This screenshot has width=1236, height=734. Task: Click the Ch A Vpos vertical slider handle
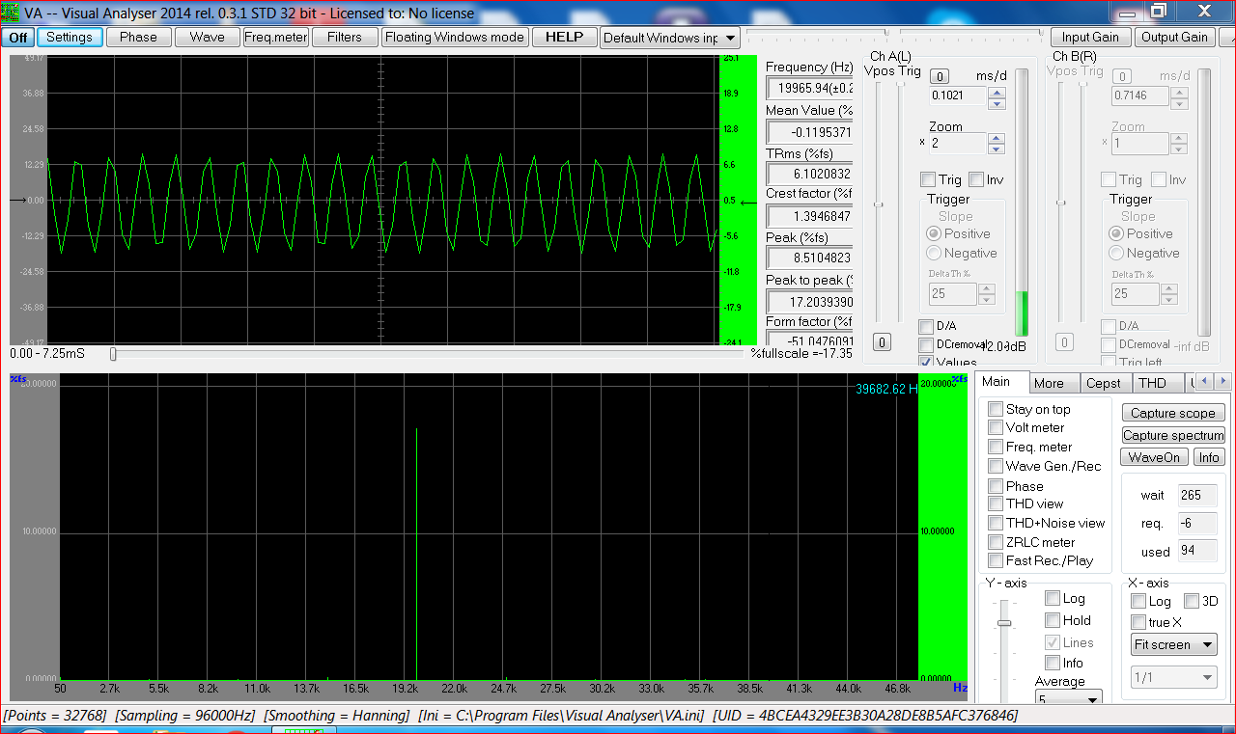[x=879, y=204]
